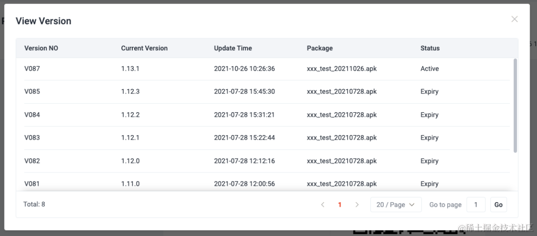Click the V085 version number
537x236 pixels.
[32, 91]
